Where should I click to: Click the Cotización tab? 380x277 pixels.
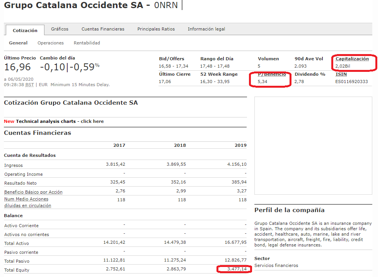pyautogui.click(x=25, y=31)
